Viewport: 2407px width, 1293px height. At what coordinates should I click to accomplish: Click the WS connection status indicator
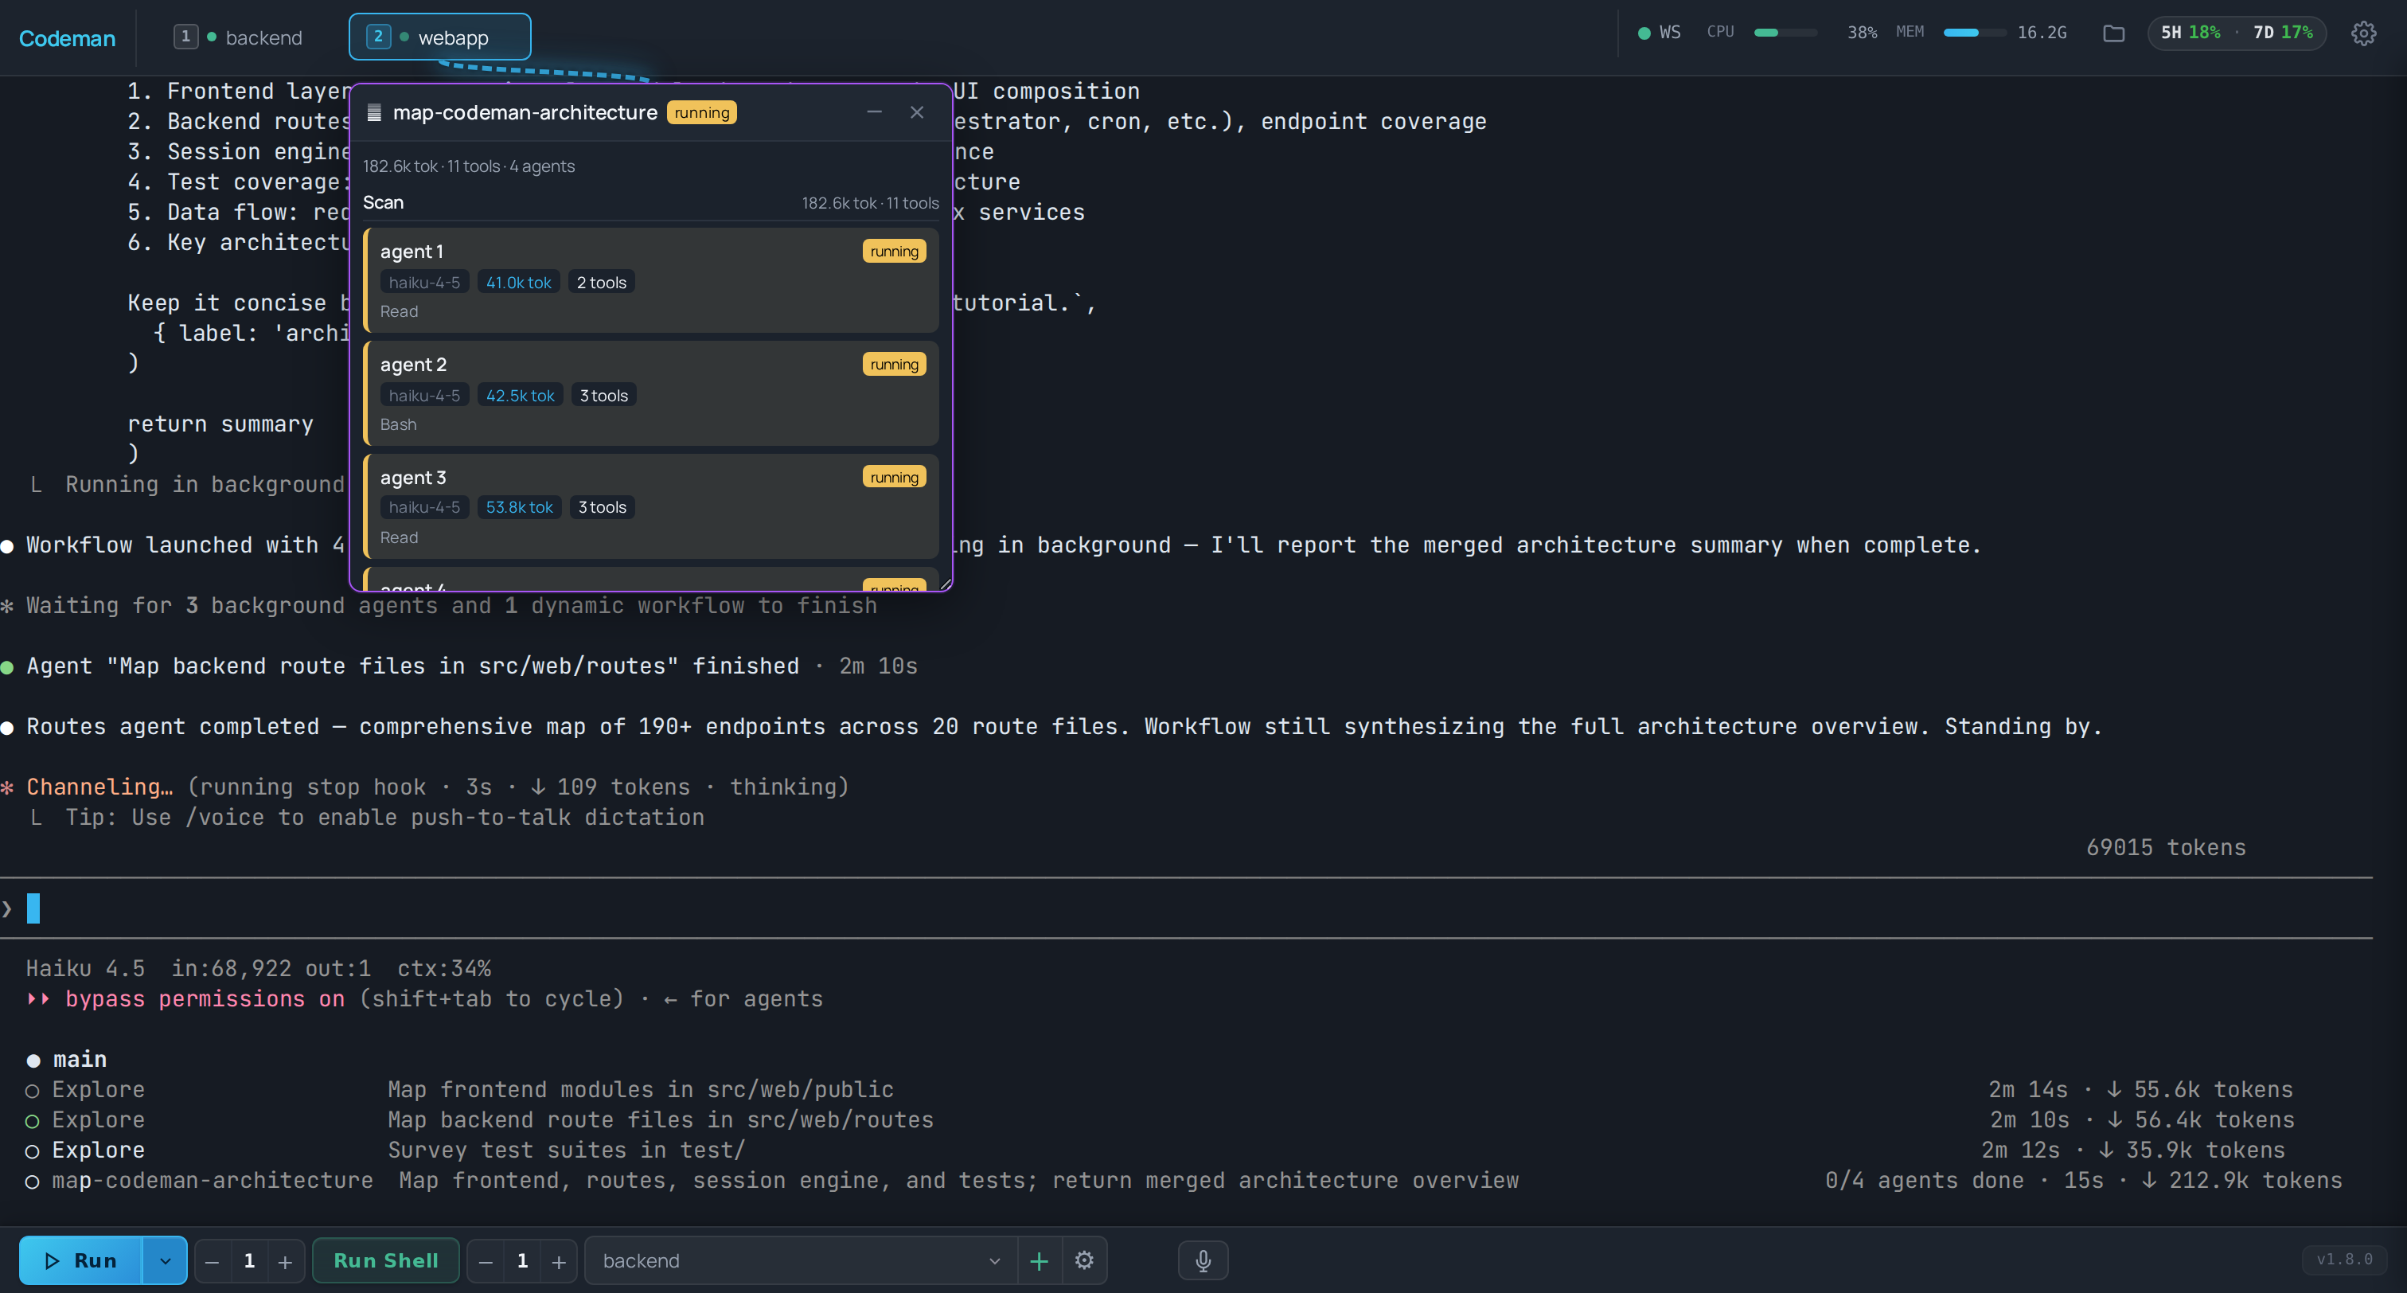pos(1660,33)
